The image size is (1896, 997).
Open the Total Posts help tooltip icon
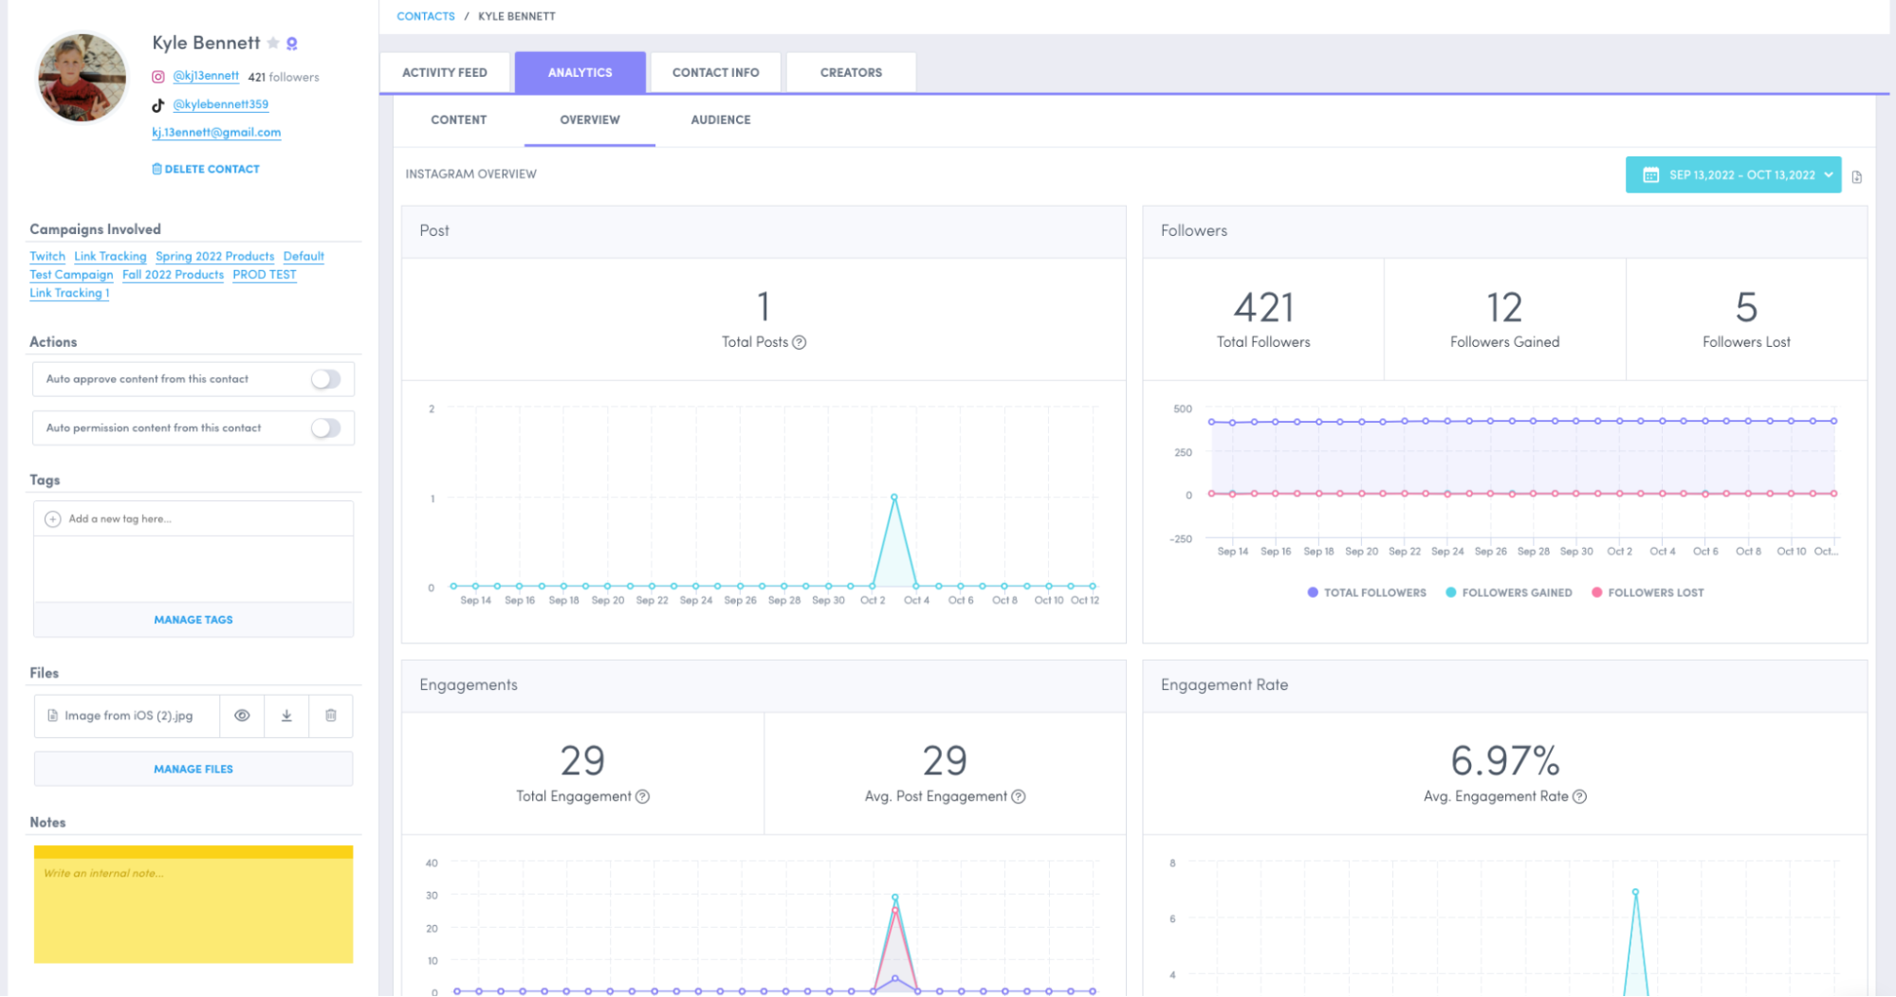[800, 342]
